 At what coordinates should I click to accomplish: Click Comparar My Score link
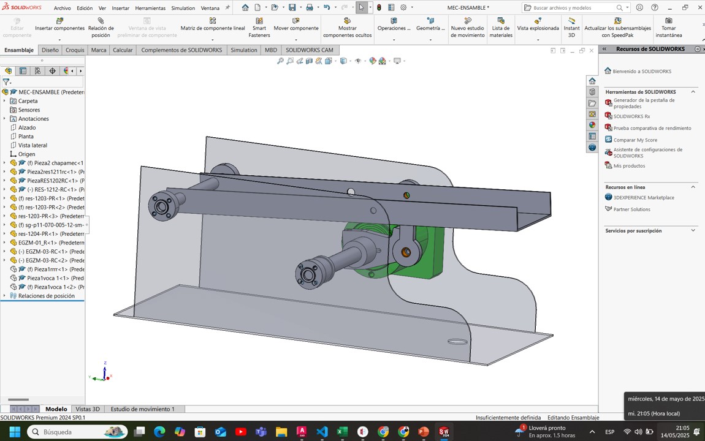click(x=635, y=140)
